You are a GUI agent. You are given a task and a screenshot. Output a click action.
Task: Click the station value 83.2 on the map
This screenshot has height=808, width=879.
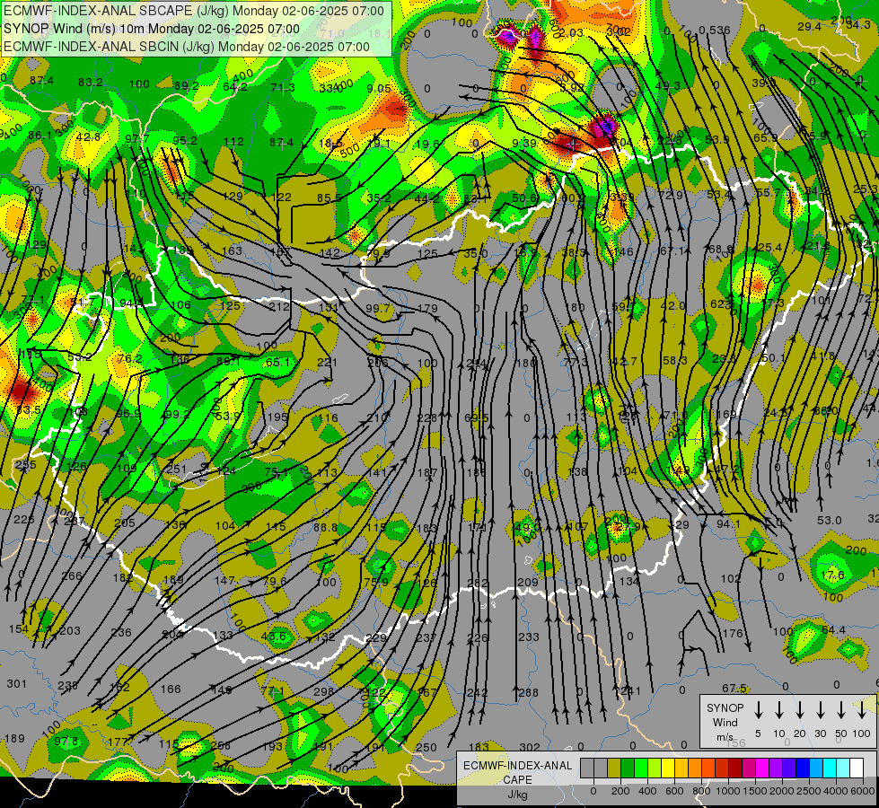(91, 83)
